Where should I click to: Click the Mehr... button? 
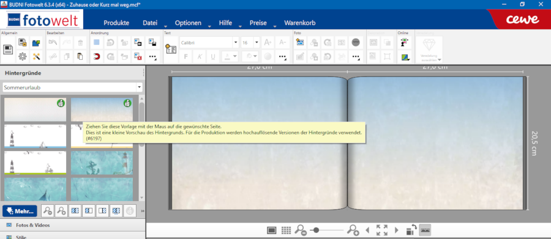point(20,211)
